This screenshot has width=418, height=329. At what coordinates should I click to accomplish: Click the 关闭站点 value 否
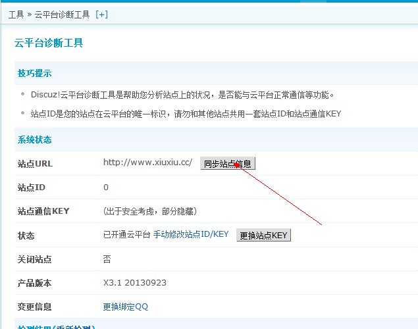coord(107,259)
